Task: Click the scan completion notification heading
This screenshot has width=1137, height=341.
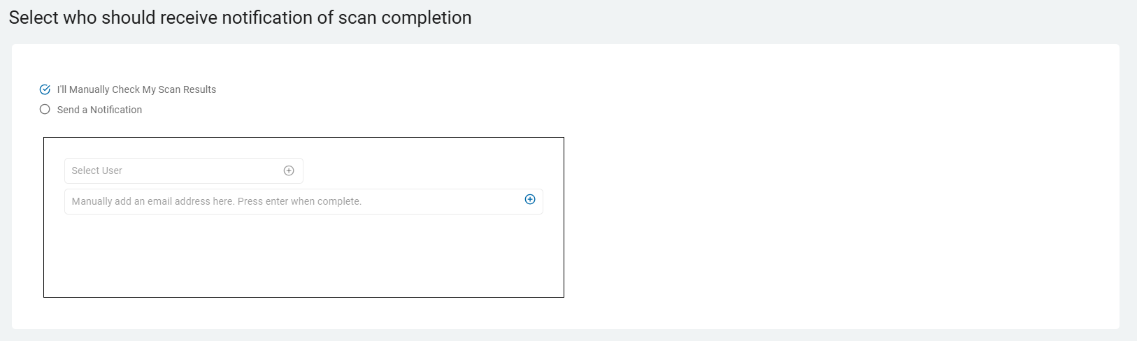Action: pyautogui.click(x=240, y=17)
